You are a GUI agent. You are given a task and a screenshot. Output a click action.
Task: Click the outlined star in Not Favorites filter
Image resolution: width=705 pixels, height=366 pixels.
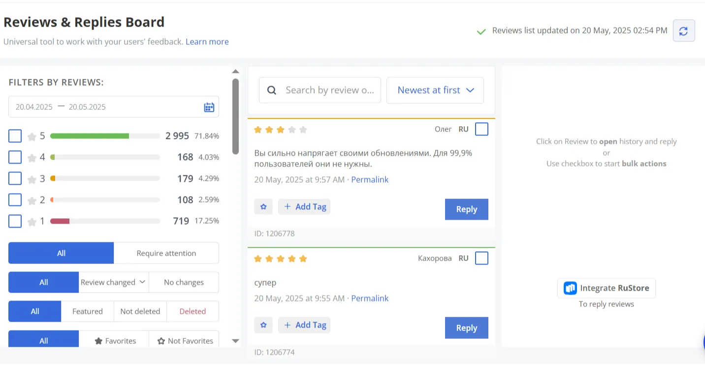(161, 341)
